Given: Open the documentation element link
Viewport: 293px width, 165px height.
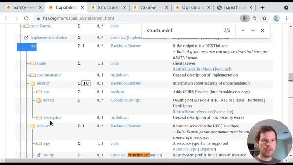Looking at the screenshot, I should point(49,75).
